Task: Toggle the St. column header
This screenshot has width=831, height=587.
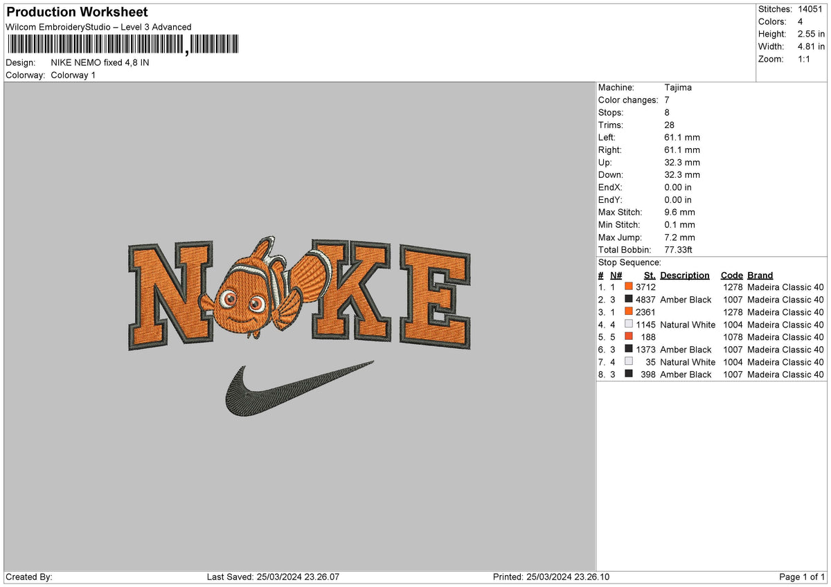Action: pyautogui.click(x=649, y=275)
